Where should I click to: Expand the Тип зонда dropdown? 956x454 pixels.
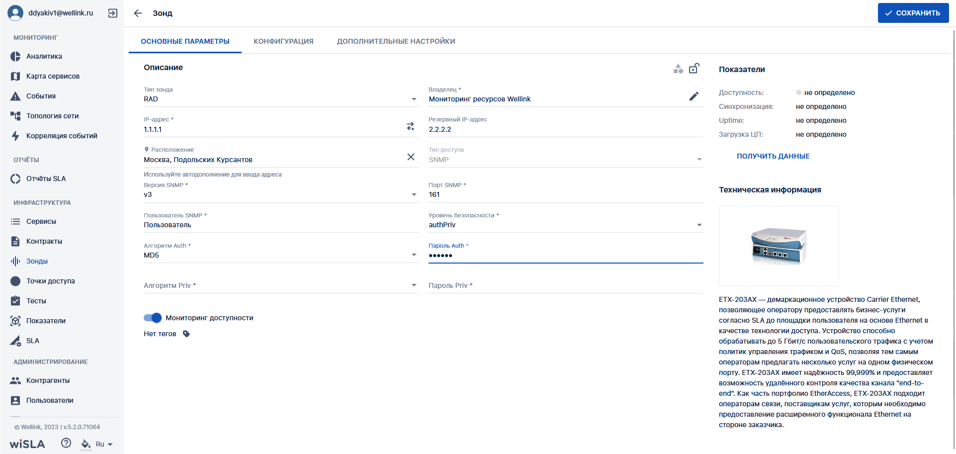pyautogui.click(x=281, y=99)
